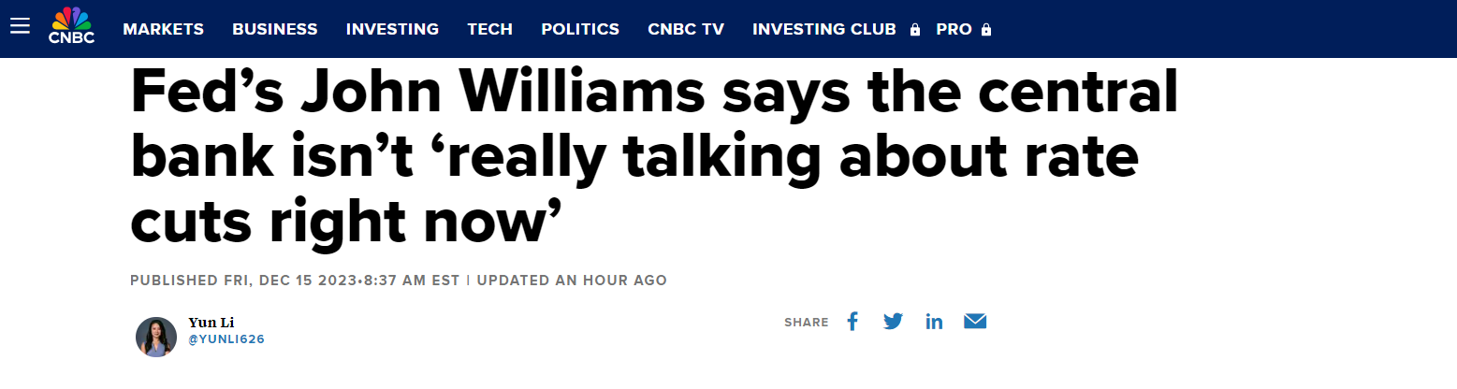Select CNBC TV in navigation

(686, 29)
